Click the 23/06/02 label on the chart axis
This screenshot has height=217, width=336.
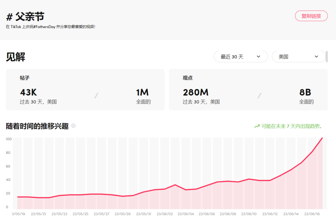pos(164,214)
